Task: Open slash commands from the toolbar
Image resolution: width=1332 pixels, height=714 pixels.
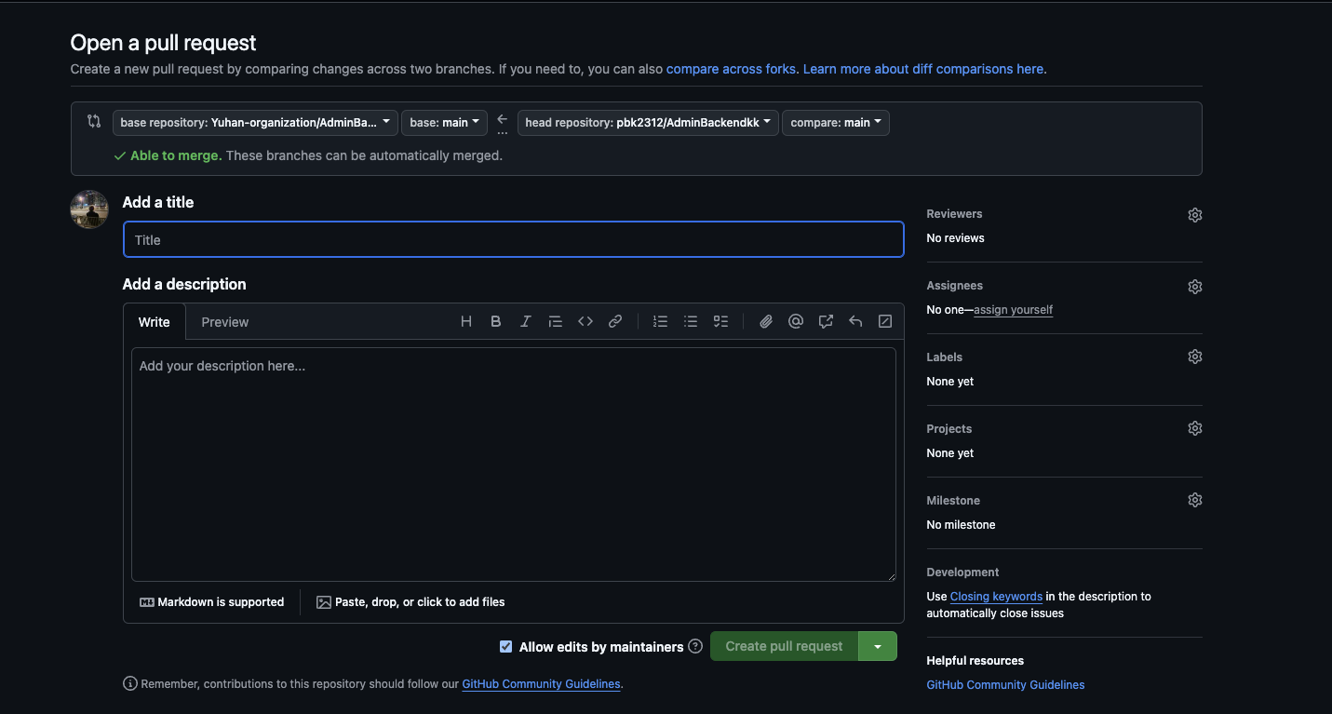Action: click(x=885, y=321)
